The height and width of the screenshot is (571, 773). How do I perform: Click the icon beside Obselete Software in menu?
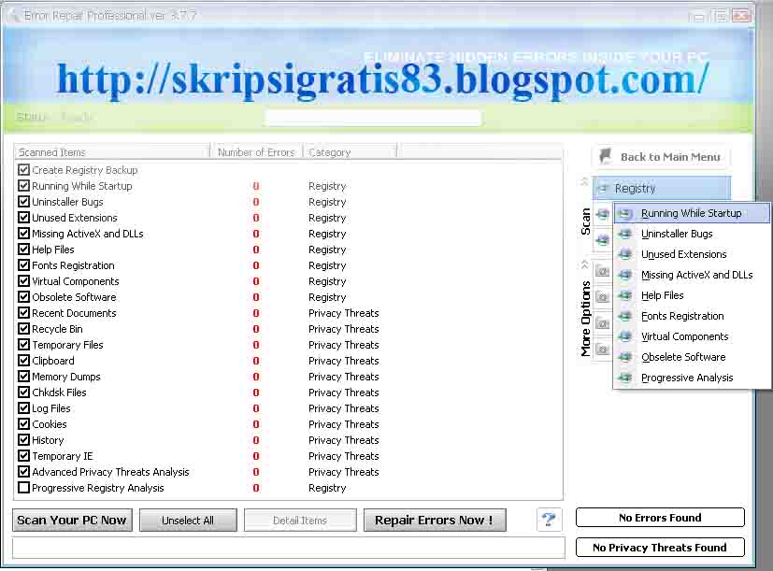(625, 357)
